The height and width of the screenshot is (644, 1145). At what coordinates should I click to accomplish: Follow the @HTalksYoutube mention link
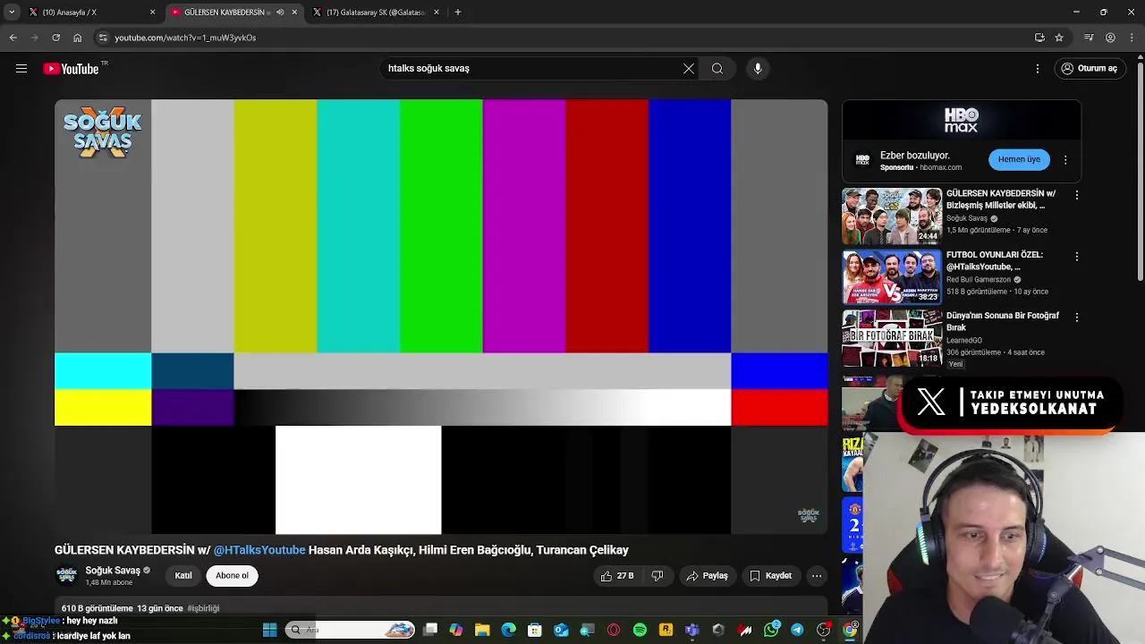point(259,550)
